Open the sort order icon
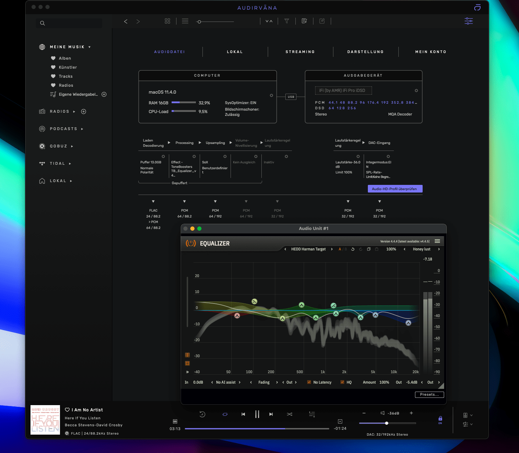 [269, 21]
